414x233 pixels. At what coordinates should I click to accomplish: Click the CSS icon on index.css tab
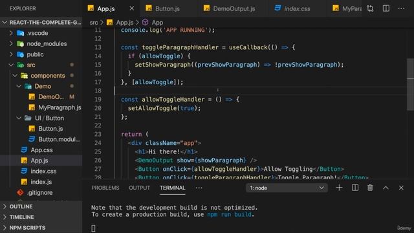coord(278,8)
